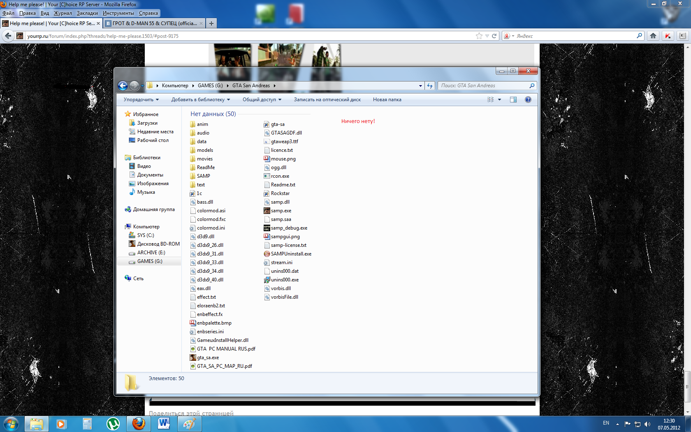Click the Explorer help question mark icon
The height and width of the screenshot is (432, 691).
click(528, 100)
